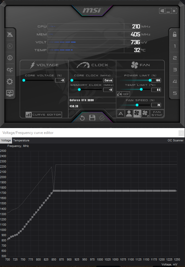Toggle the power/temp link OFF button

pyautogui.click(x=123, y=94)
